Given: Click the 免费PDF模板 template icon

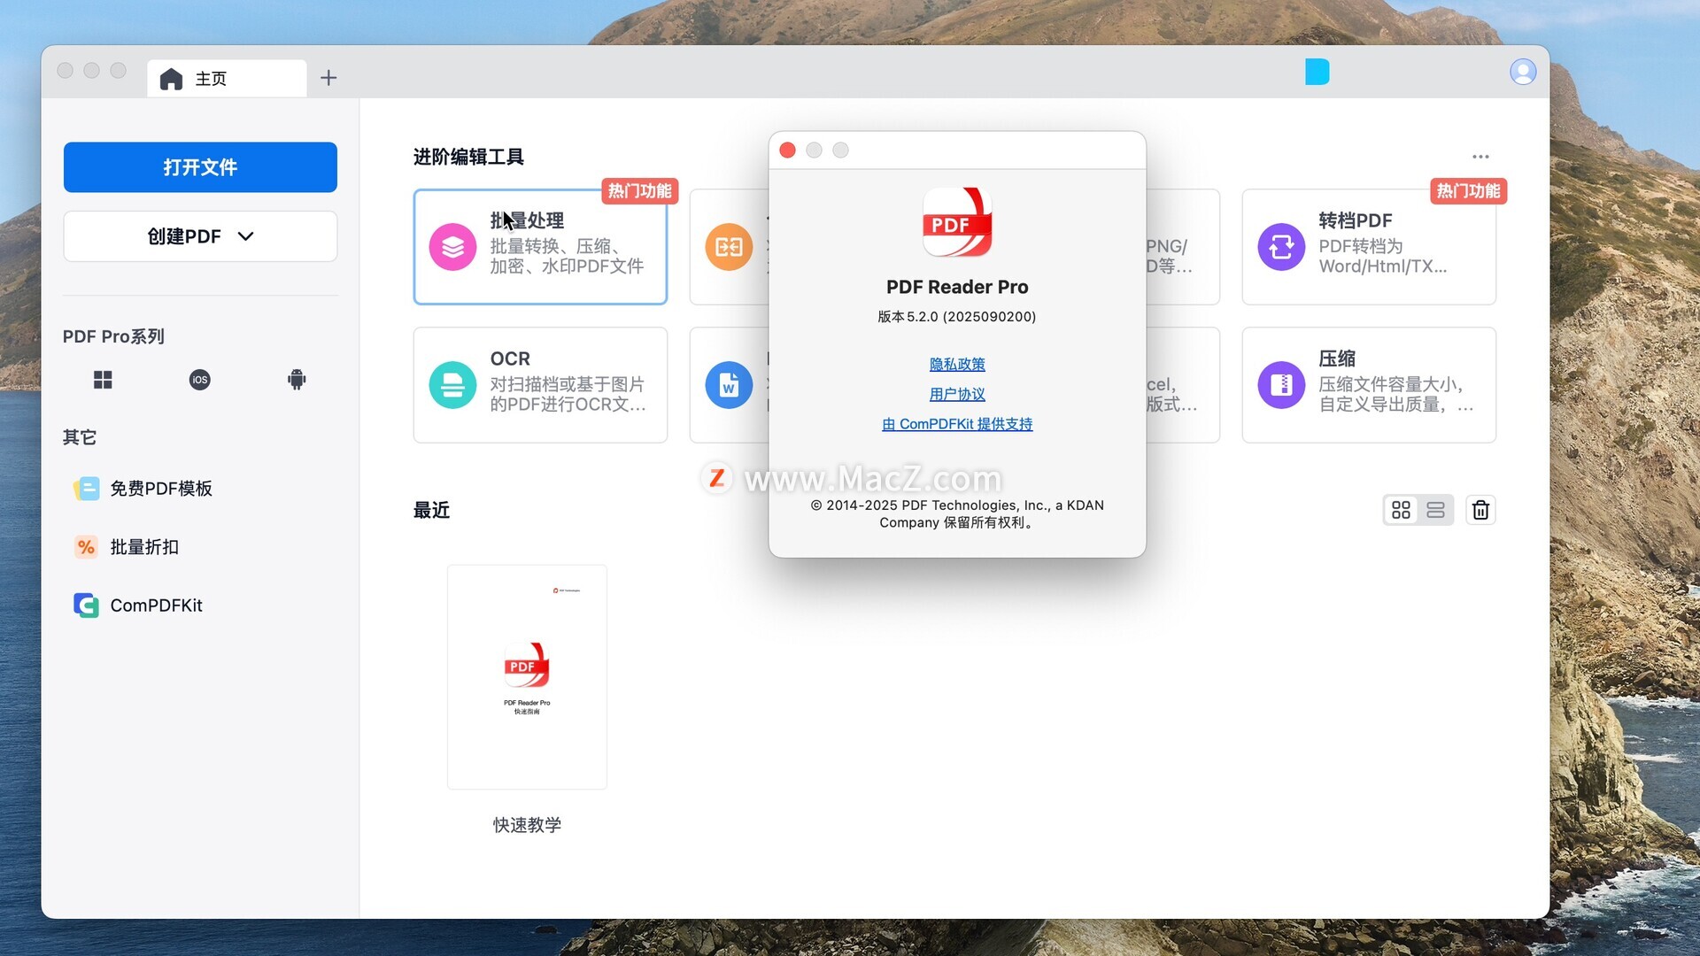Looking at the screenshot, I should coord(86,489).
